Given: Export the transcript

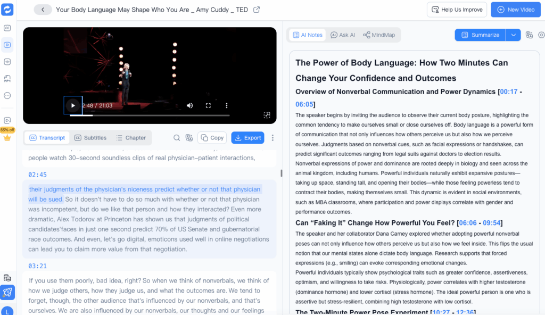Looking at the screenshot, I should tap(248, 138).
